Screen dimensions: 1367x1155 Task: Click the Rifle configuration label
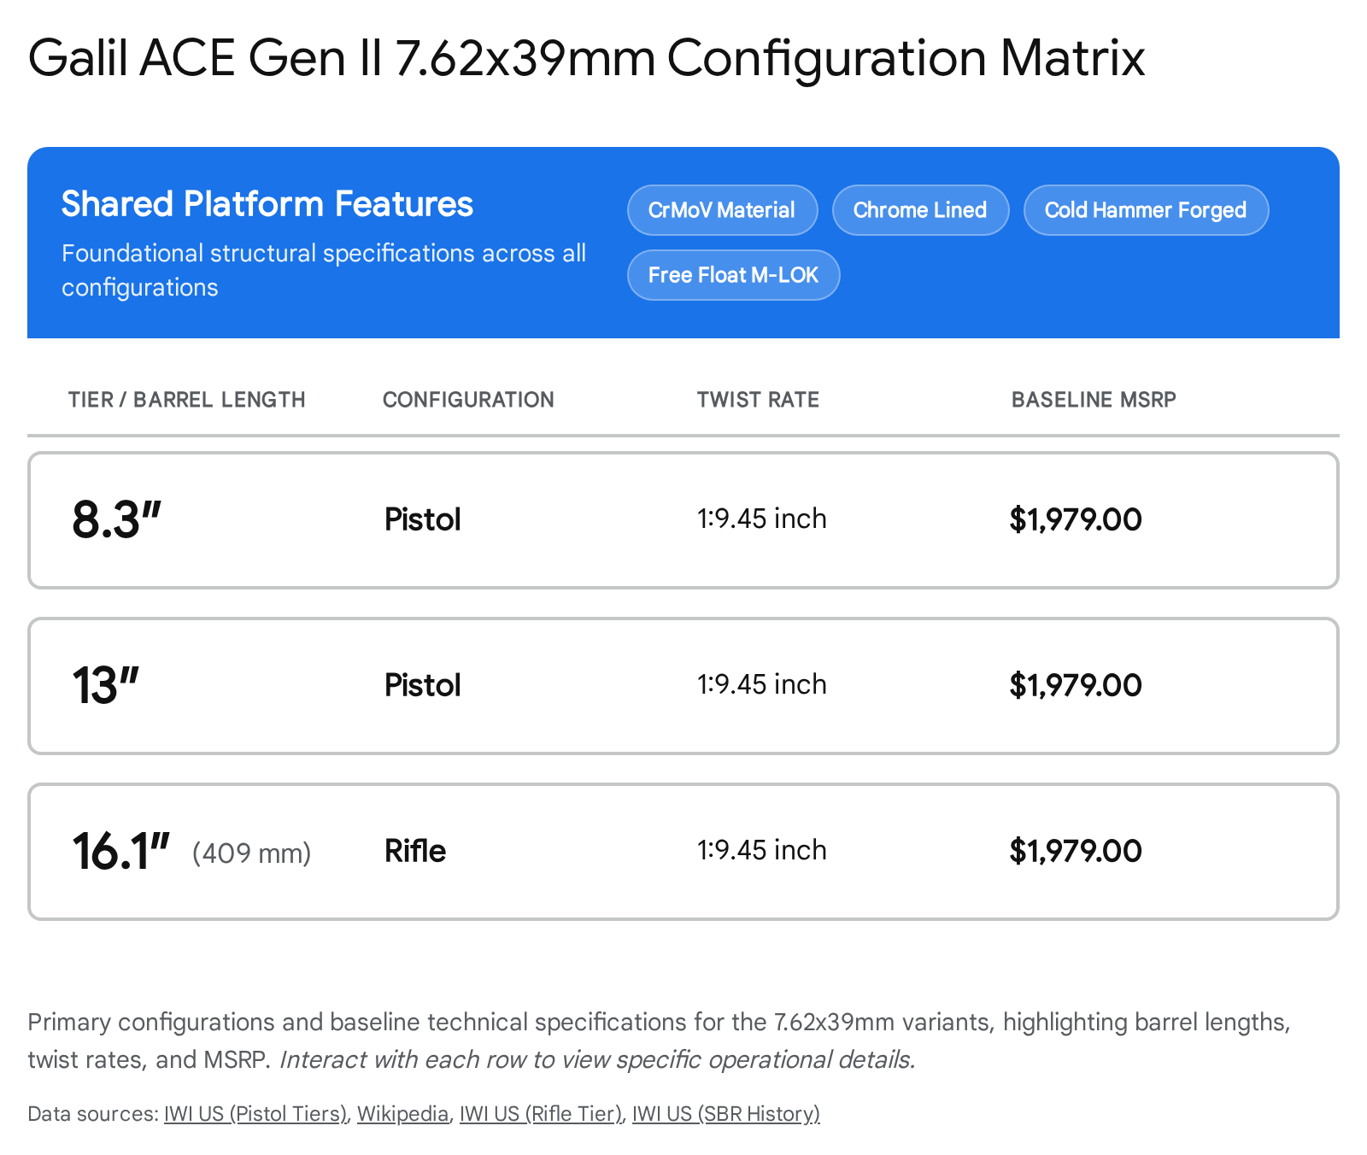coord(415,851)
